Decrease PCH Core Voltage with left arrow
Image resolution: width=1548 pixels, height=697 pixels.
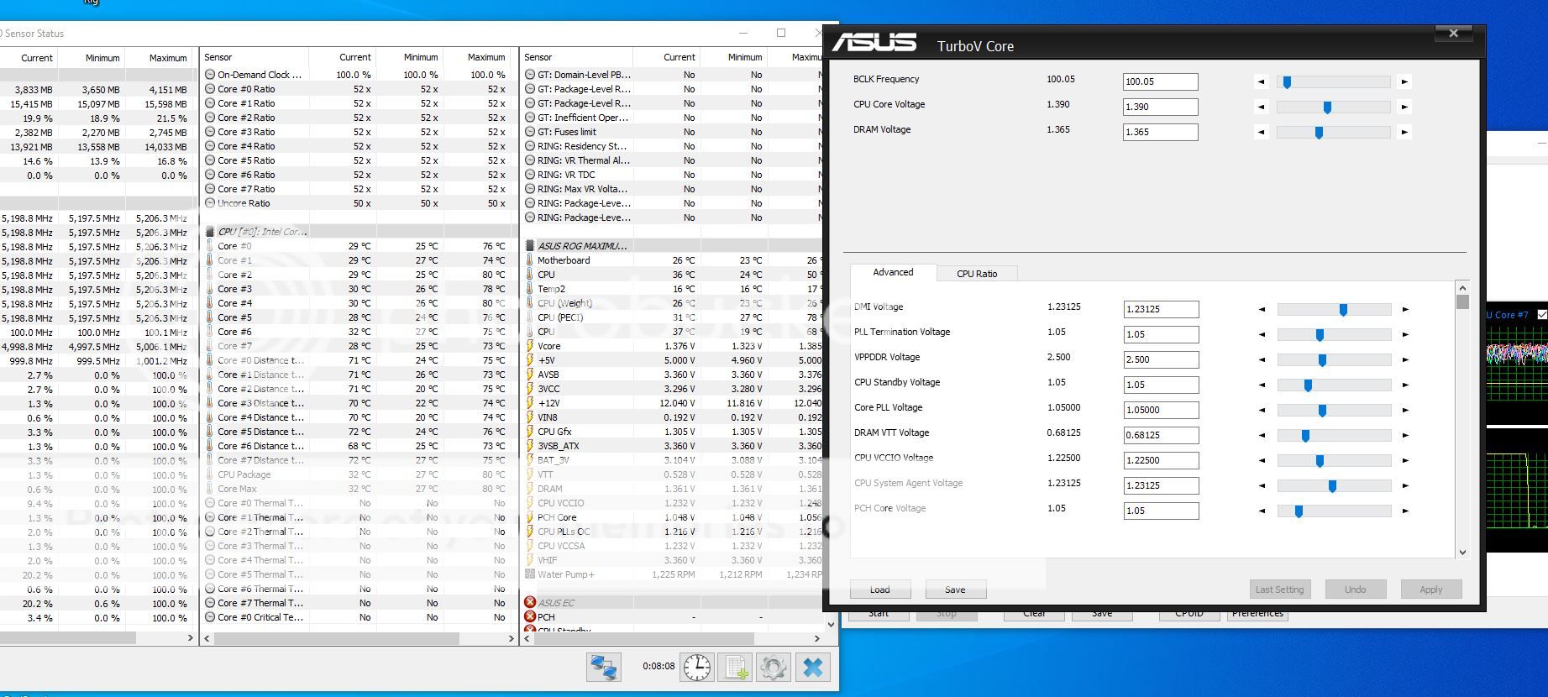coord(1262,511)
